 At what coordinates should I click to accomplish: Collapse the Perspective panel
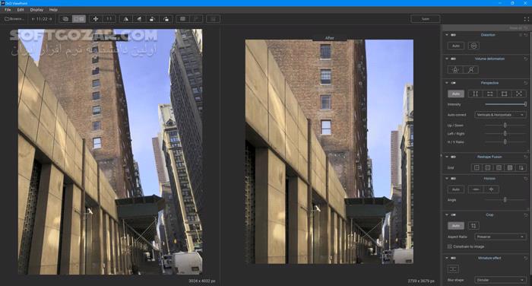pyautogui.click(x=447, y=83)
